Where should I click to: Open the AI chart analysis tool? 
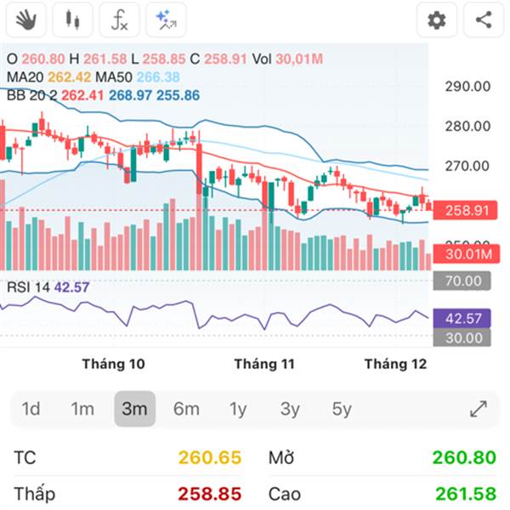166,20
